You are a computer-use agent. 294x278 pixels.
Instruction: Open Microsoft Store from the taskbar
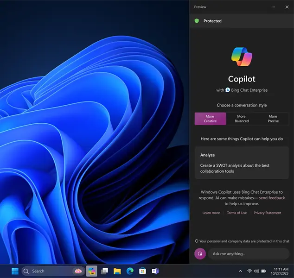(143, 271)
